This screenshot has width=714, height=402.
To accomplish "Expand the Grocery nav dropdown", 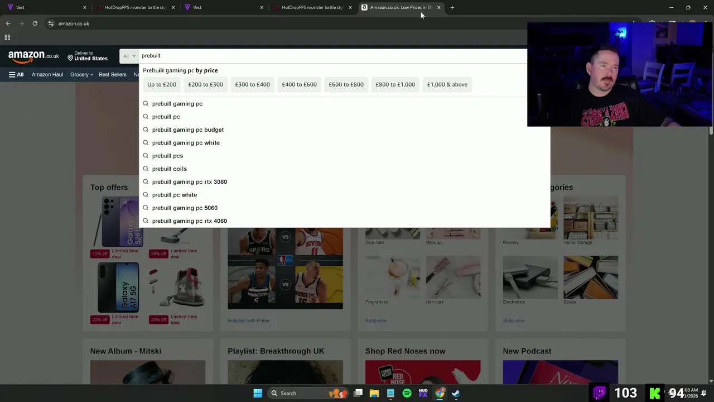I will (81, 74).
